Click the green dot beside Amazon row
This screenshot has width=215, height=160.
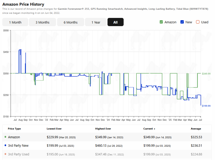5,137
